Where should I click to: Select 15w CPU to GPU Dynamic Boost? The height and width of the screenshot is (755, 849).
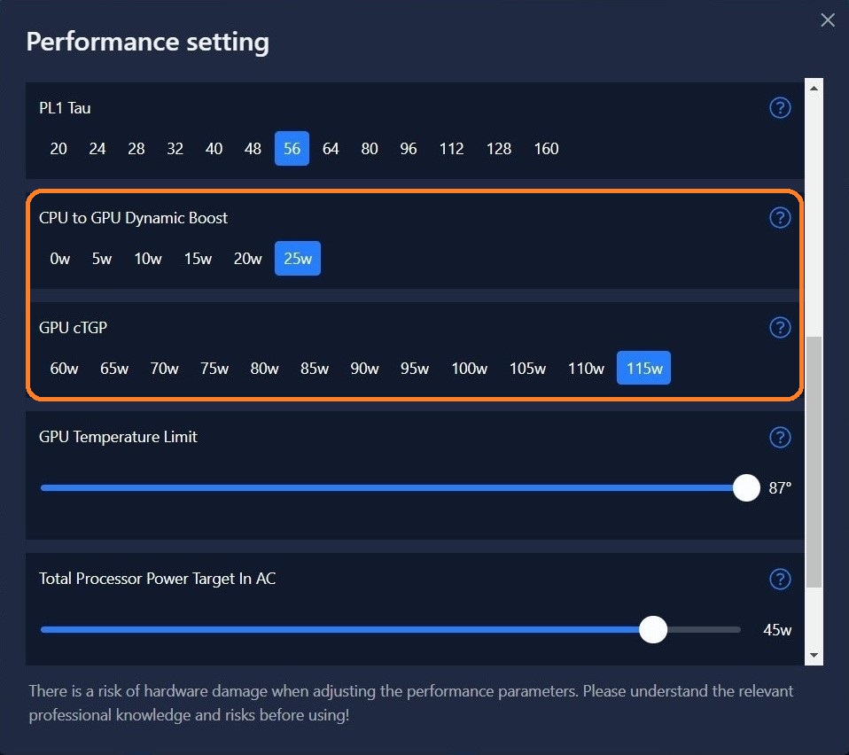[x=198, y=259]
